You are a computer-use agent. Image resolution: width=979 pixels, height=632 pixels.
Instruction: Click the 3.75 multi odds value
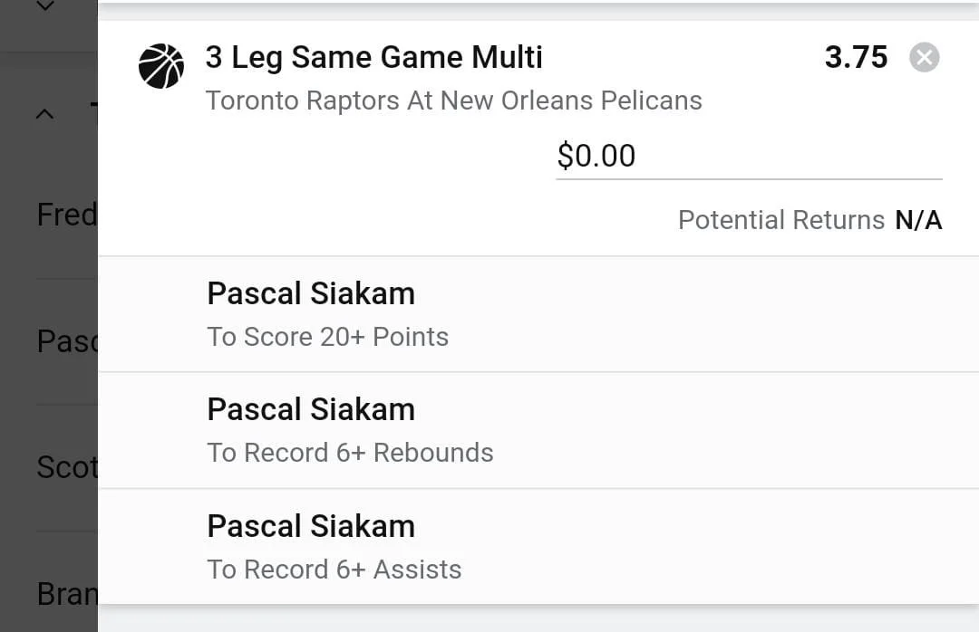856,58
